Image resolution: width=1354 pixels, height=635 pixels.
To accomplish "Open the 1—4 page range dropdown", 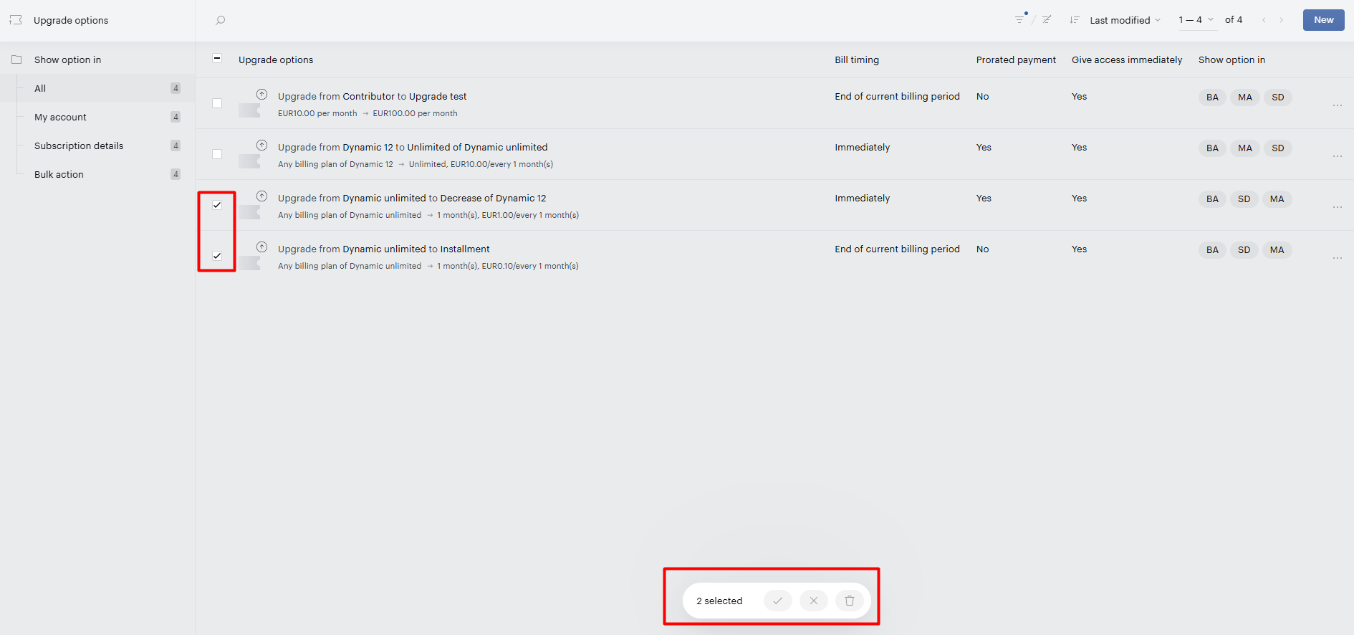I will [1196, 20].
